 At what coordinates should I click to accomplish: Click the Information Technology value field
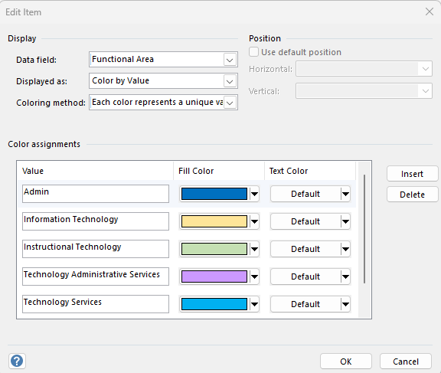click(96, 221)
